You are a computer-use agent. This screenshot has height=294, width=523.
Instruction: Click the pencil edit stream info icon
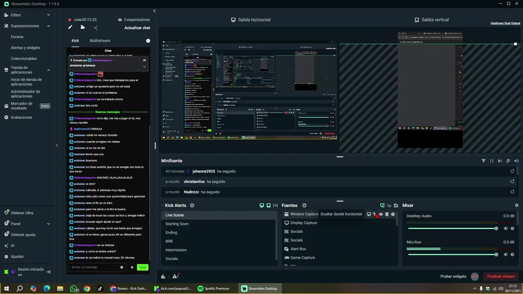tap(70, 27)
